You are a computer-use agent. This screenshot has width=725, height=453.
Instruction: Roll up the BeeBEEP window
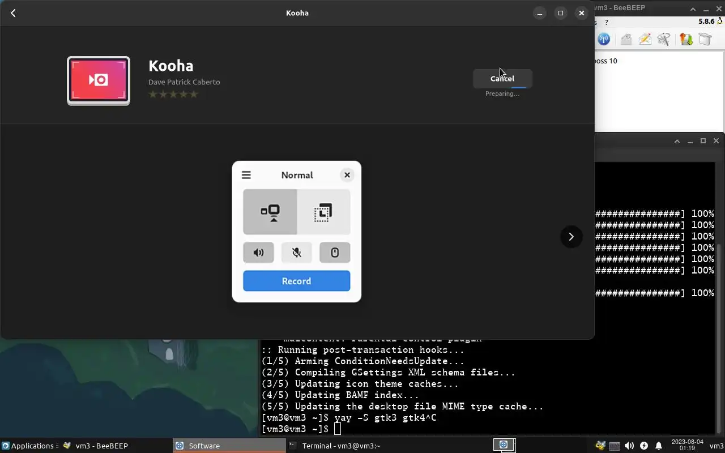[693, 9]
